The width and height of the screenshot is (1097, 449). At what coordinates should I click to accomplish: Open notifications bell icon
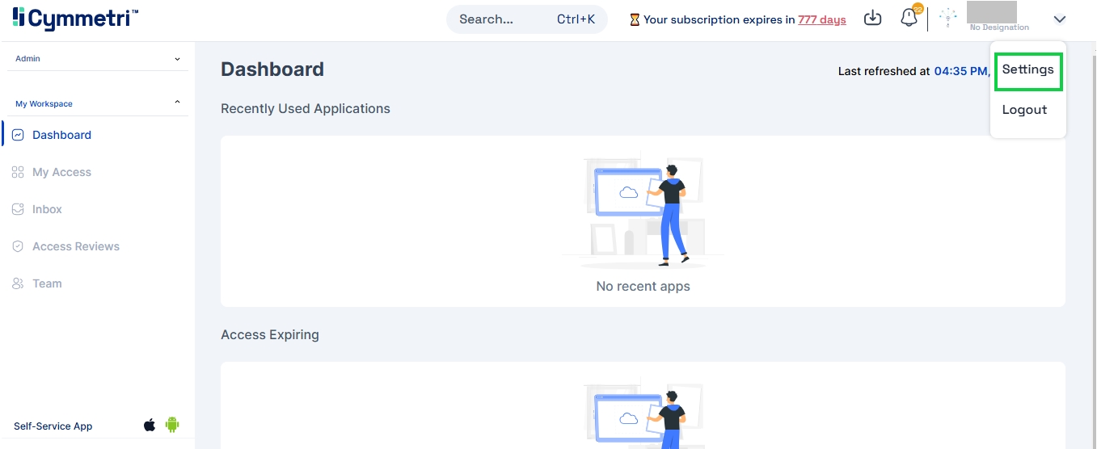pos(909,18)
